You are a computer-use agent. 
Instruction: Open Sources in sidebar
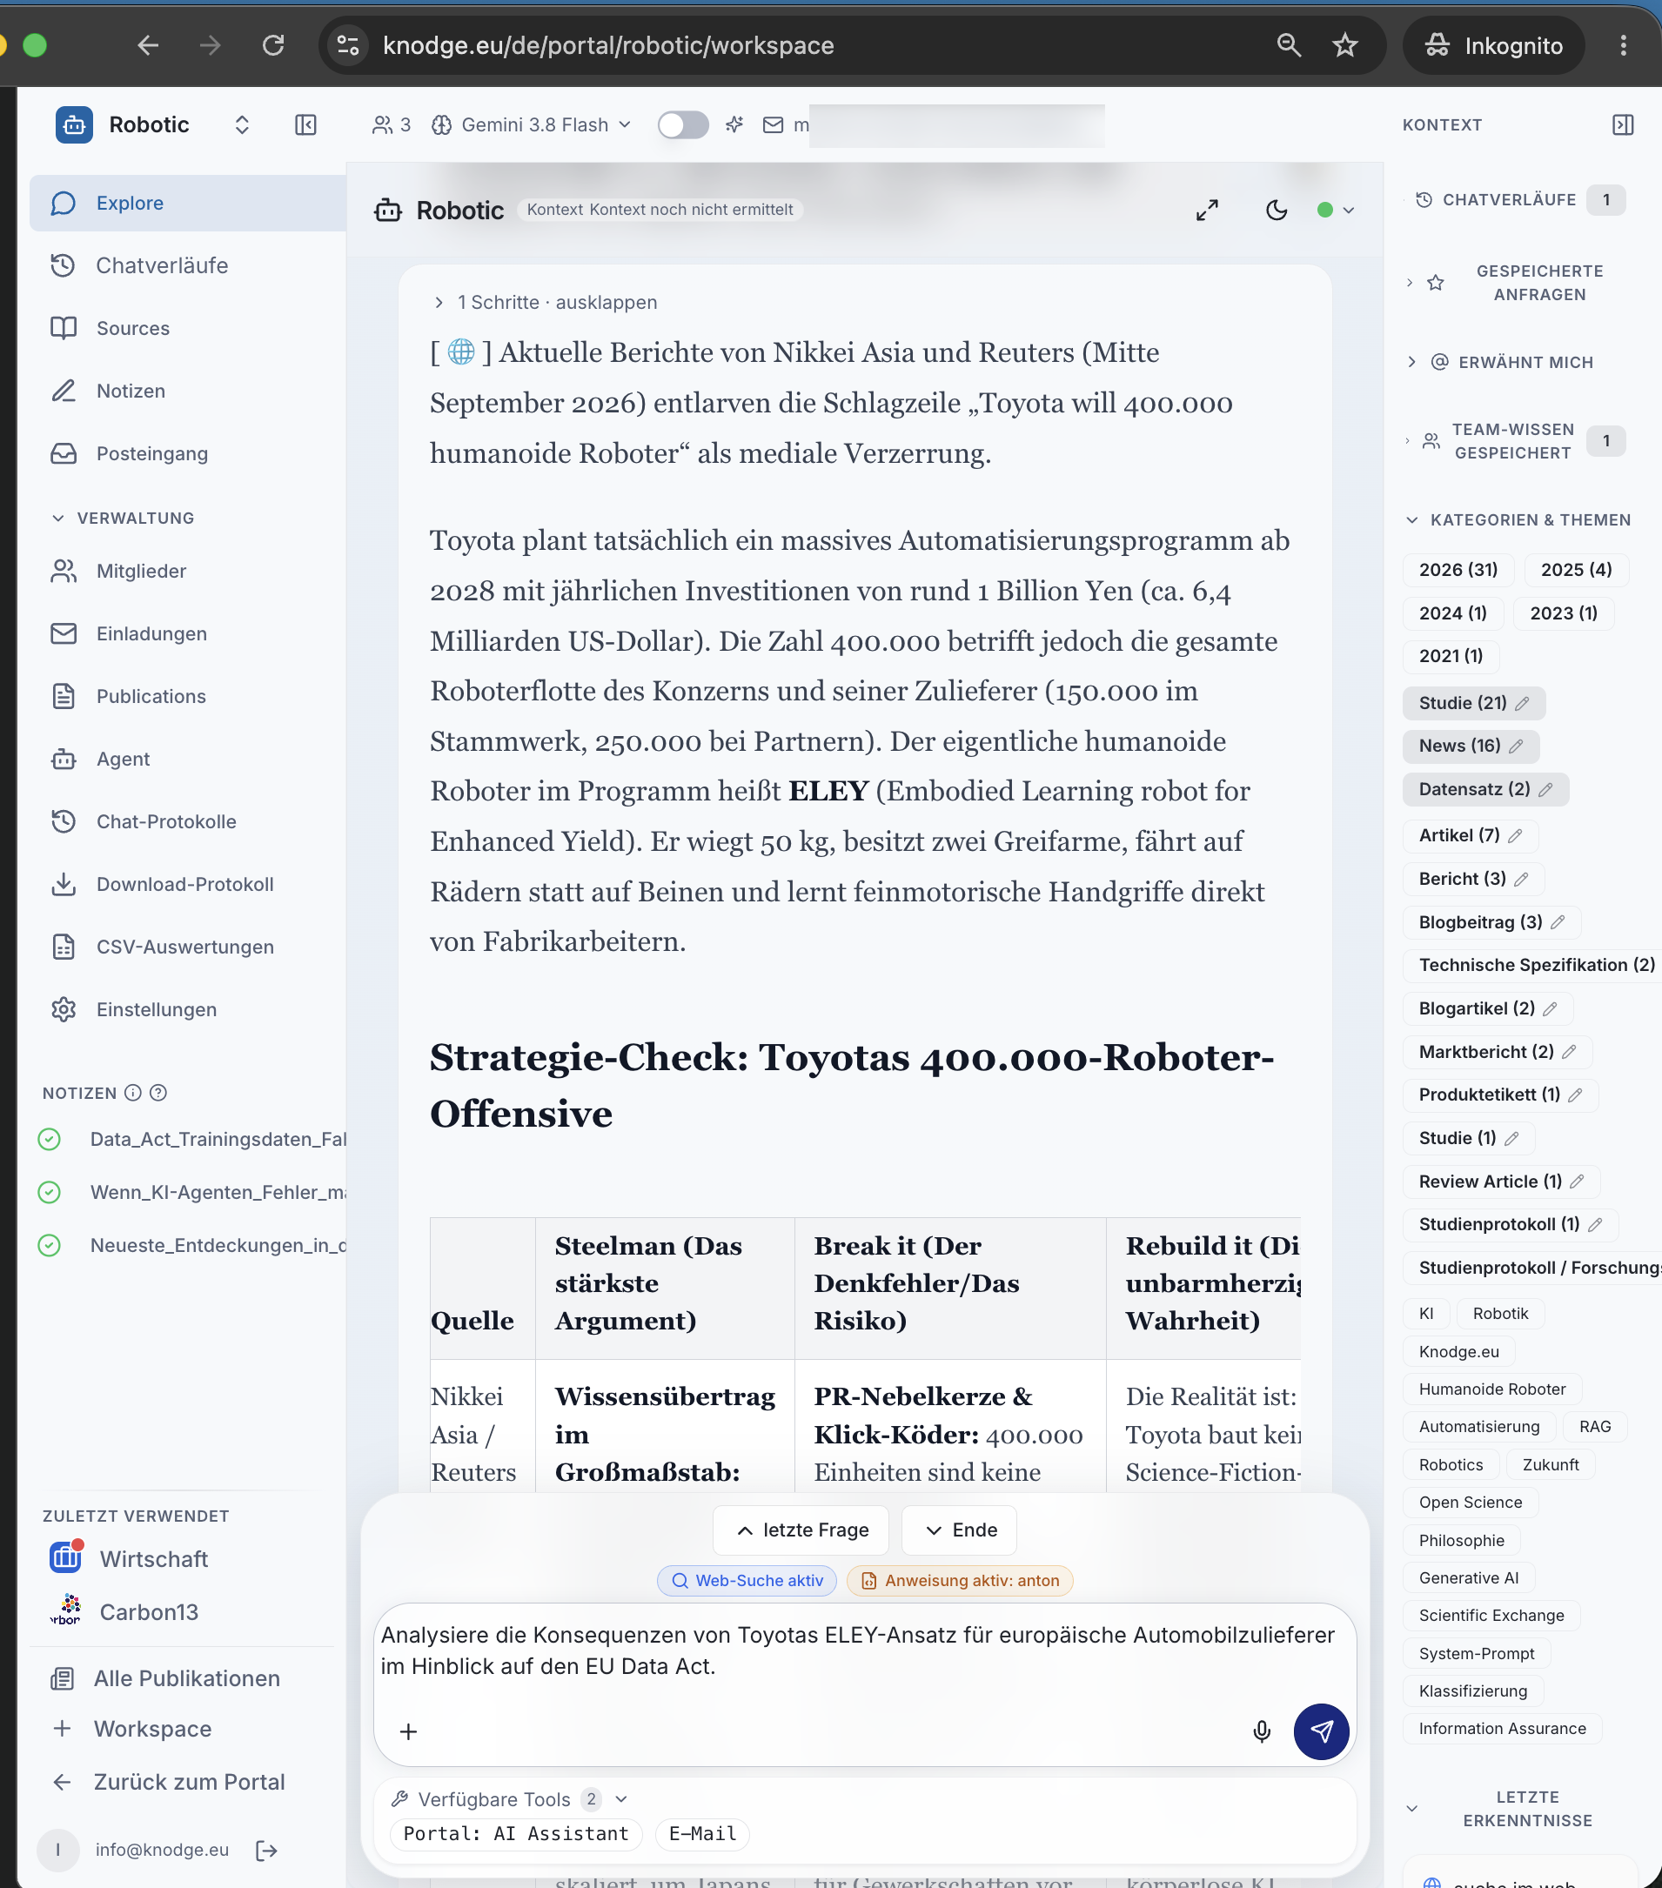click(x=188, y=329)
